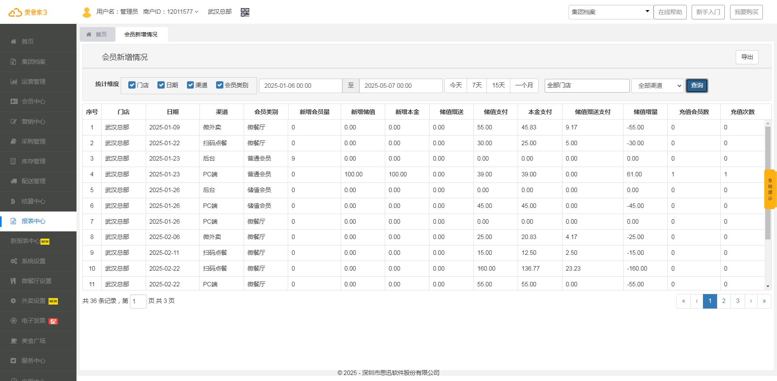Click the 美食家3 cloud logo

(x=28, y=12)
